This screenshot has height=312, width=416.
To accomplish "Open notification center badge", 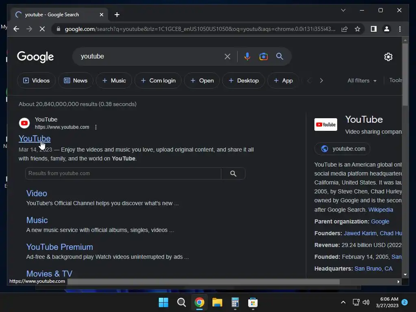I will (x=405, y=302).
